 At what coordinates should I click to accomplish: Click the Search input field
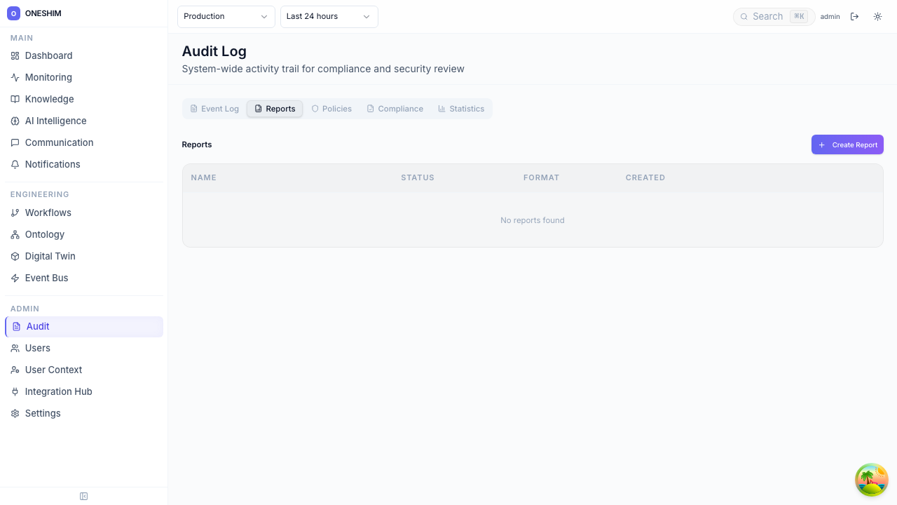point(767,17)
